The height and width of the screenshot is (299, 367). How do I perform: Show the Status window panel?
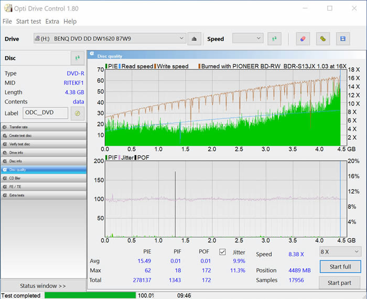43,286
